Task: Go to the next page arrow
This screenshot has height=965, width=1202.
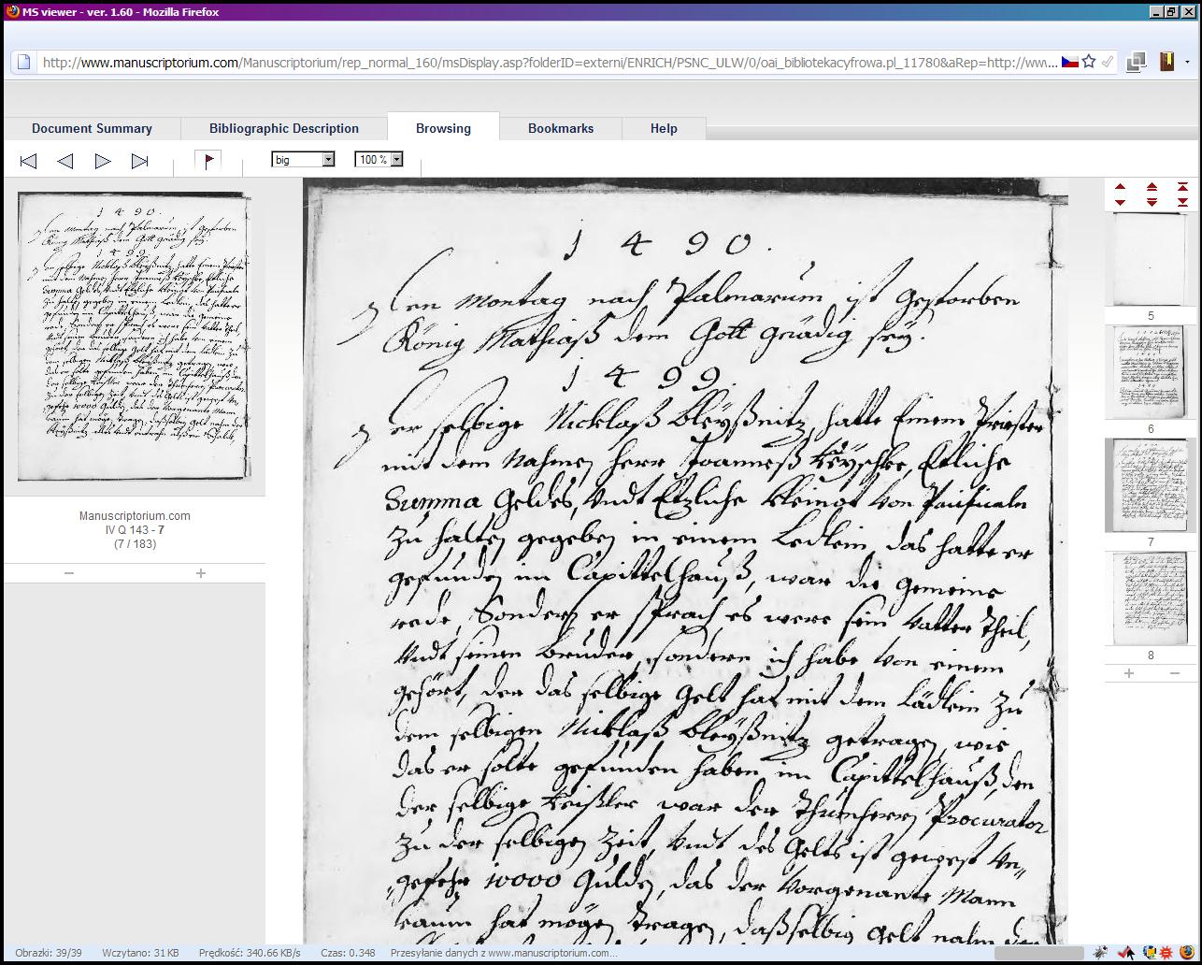Action: tap(103, 161)
